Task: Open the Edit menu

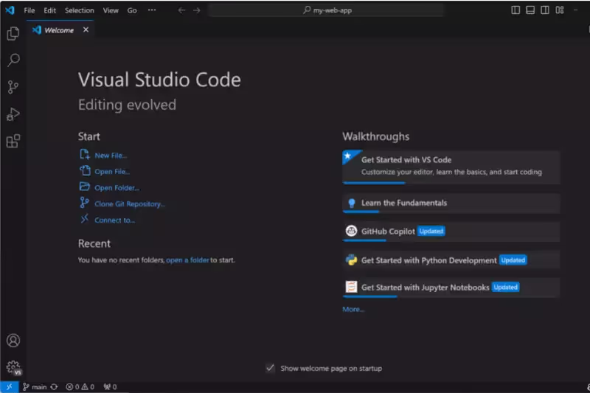Action: click(49, 10)
